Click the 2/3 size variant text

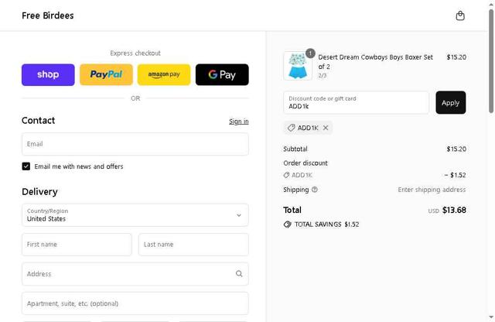point(323,76)
